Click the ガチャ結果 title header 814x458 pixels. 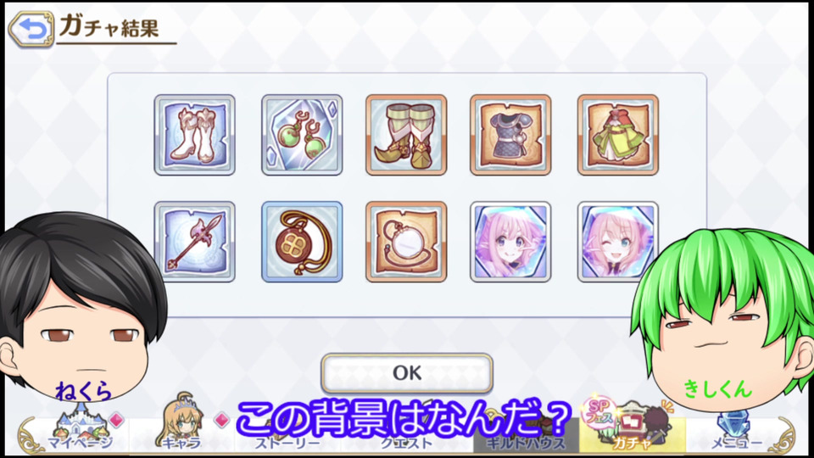pyautogui.click(x=109, y=26)
